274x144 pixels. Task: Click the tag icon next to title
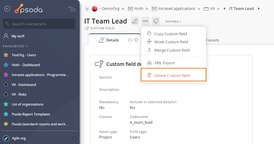[156, 21]
